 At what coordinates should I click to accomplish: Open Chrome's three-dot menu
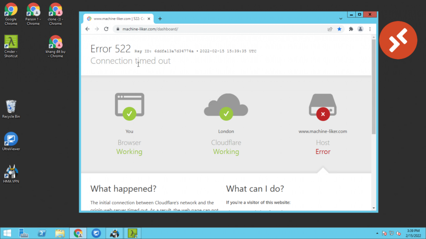[x=370, y=29]
